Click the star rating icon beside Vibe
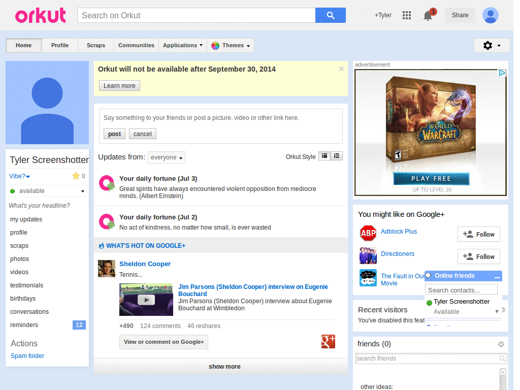This screenshot has height=390, width=520. click(x=76, y=176)
